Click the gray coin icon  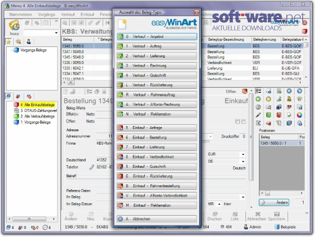pos(258,107)
